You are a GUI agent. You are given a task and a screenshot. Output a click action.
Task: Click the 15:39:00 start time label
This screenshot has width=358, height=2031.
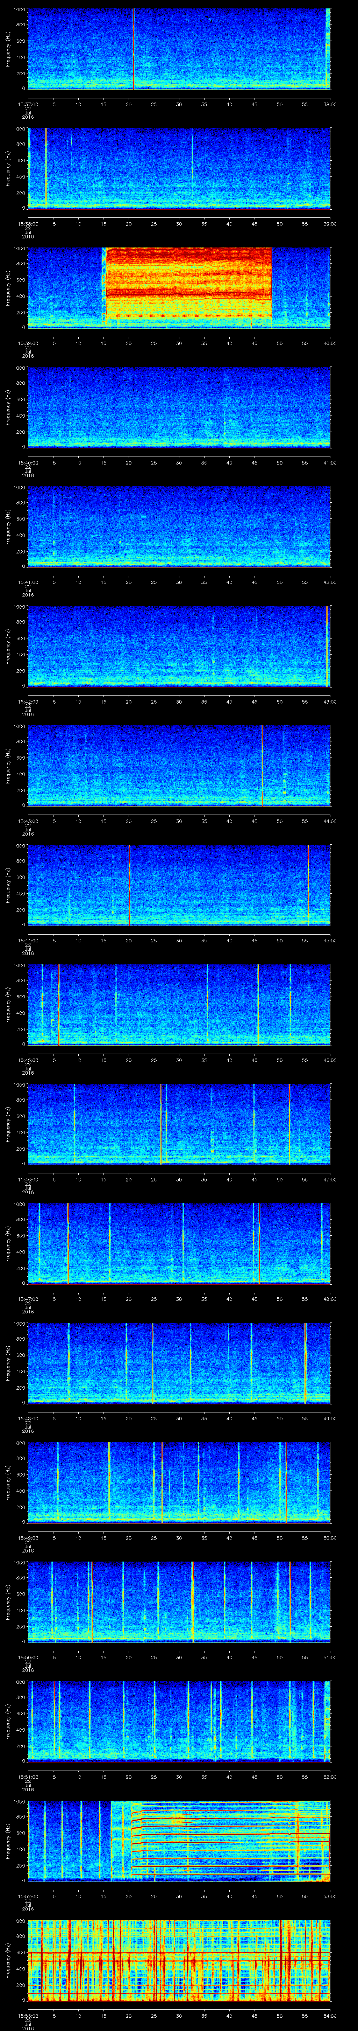point(28,342)
